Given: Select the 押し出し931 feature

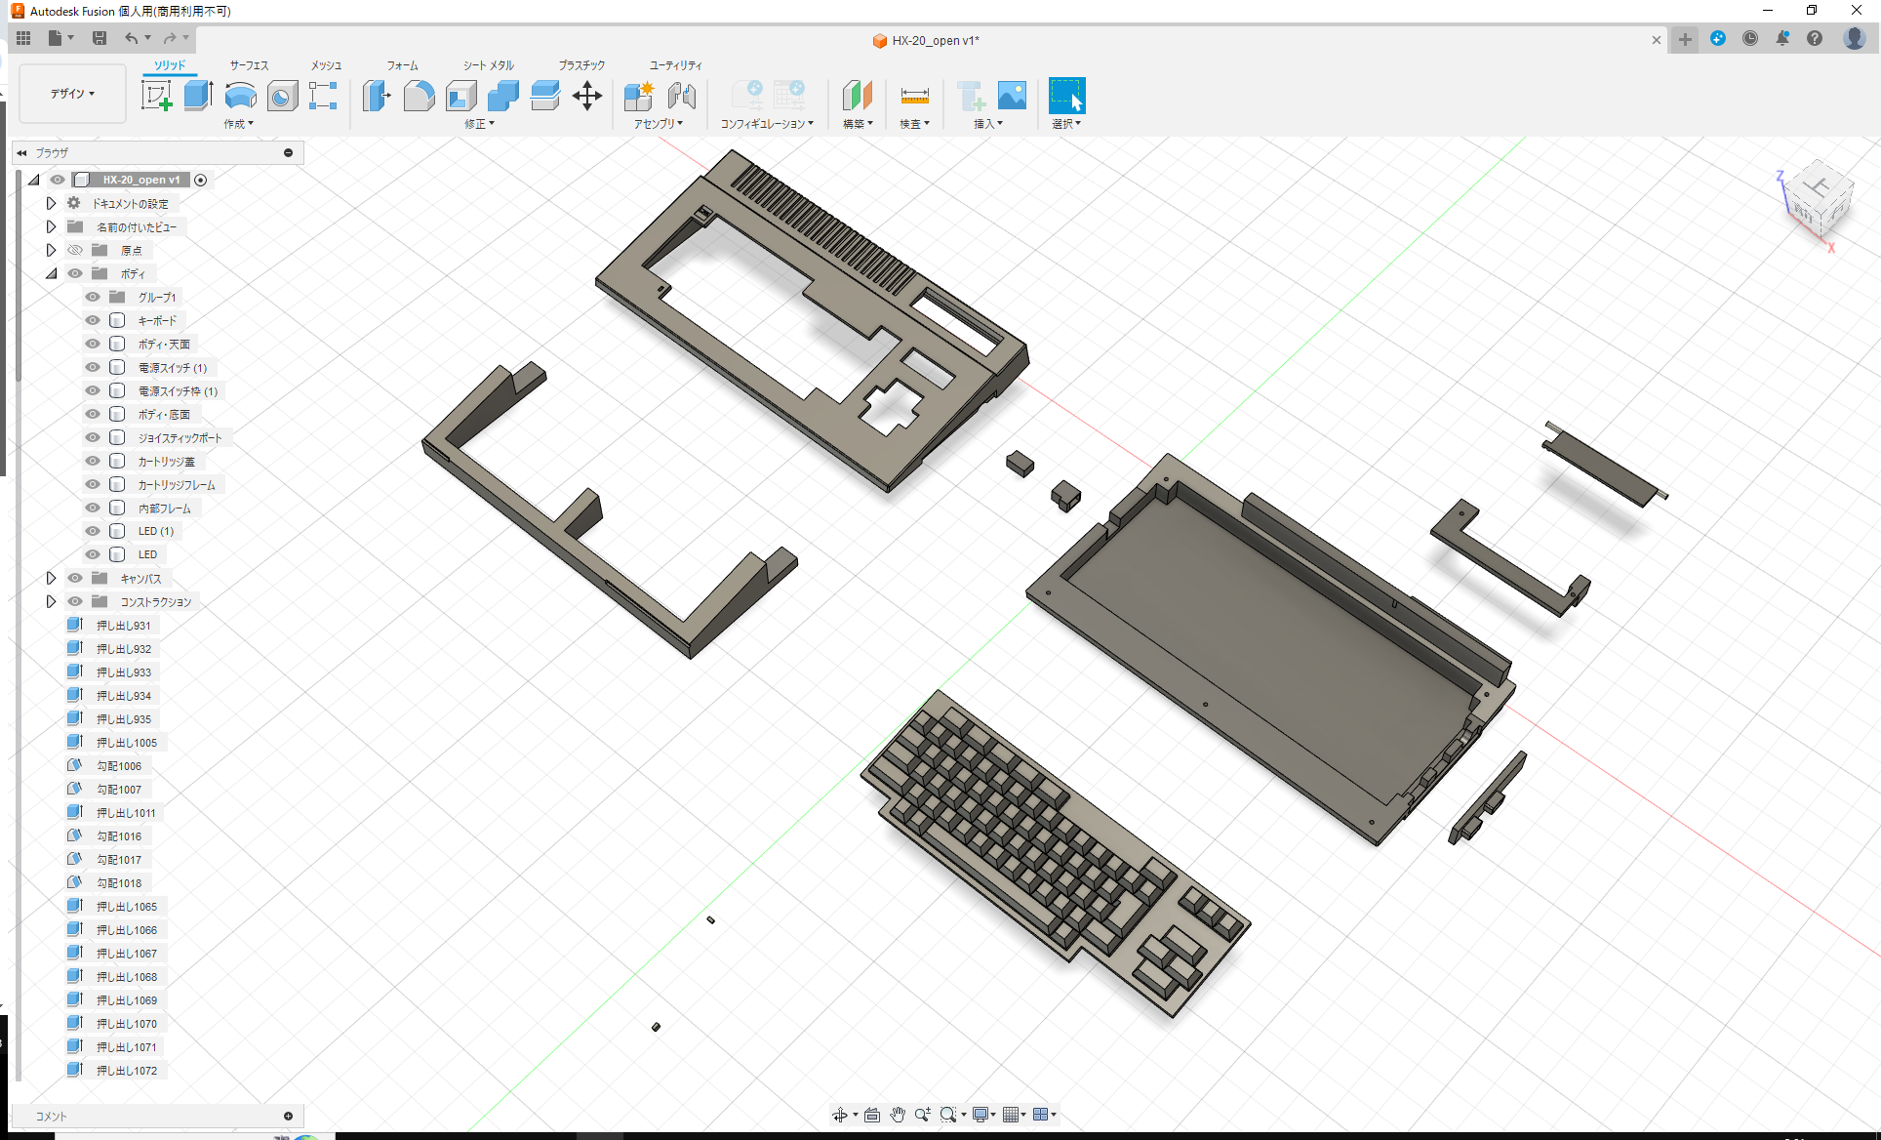Looking at the screenshot, I should click(127, 625).
